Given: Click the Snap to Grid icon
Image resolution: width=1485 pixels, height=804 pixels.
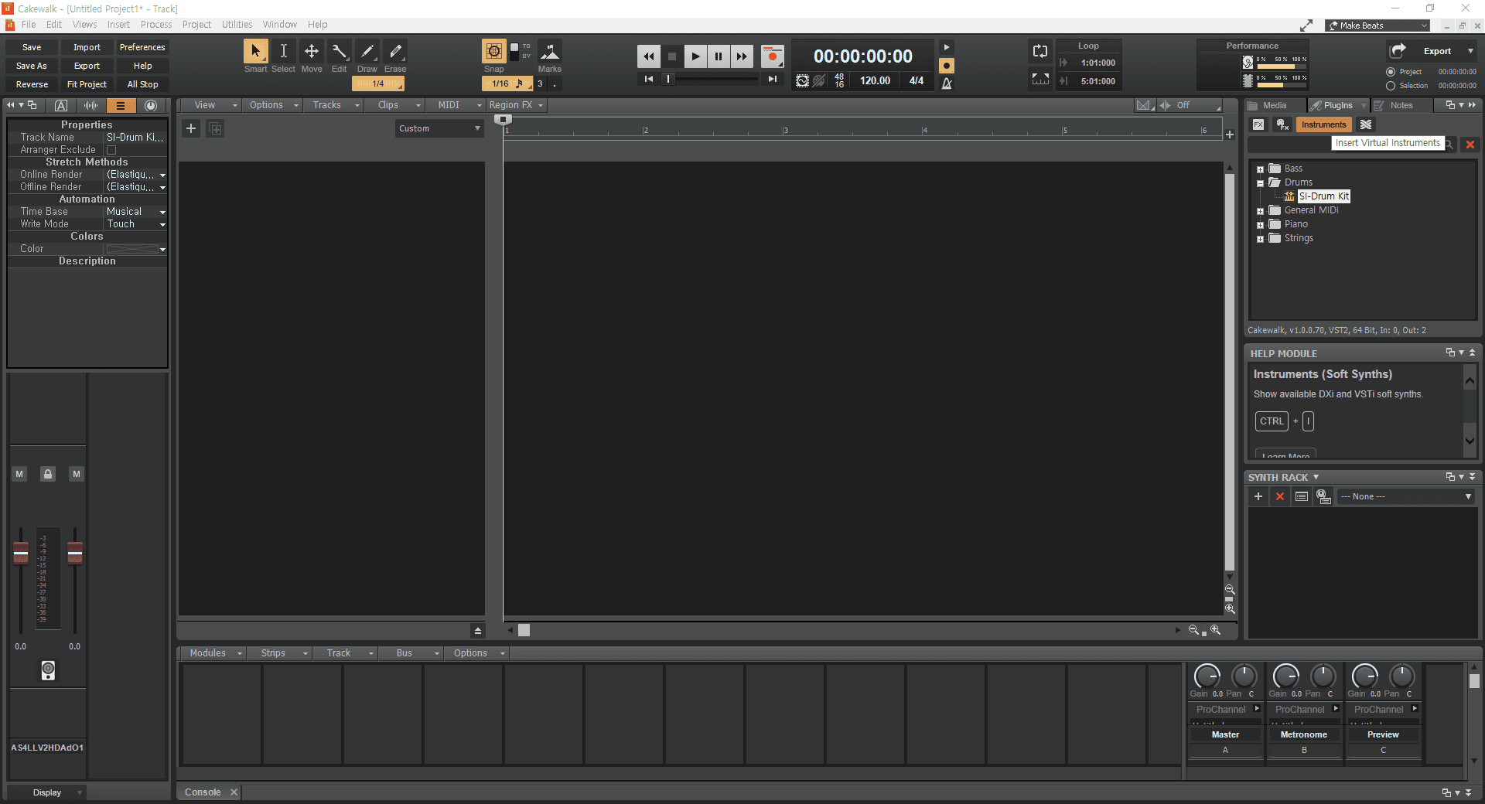Looking at the screenshot, I should (x=493, y=51).
